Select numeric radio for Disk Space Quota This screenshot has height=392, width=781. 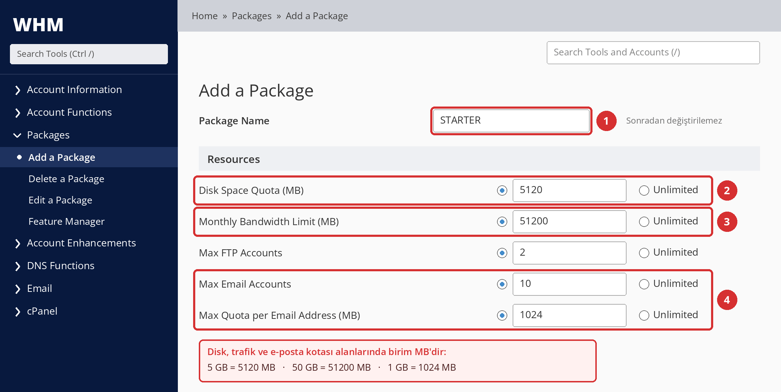click(502, 191)
